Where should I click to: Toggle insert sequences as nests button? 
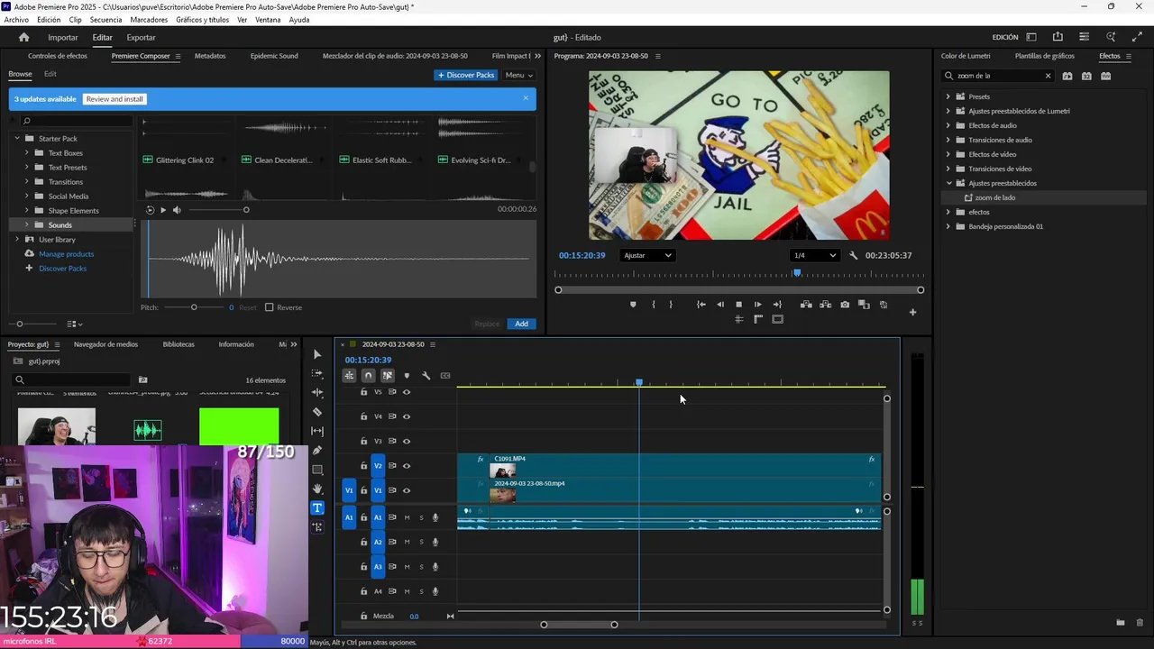(x=349, y=376)
